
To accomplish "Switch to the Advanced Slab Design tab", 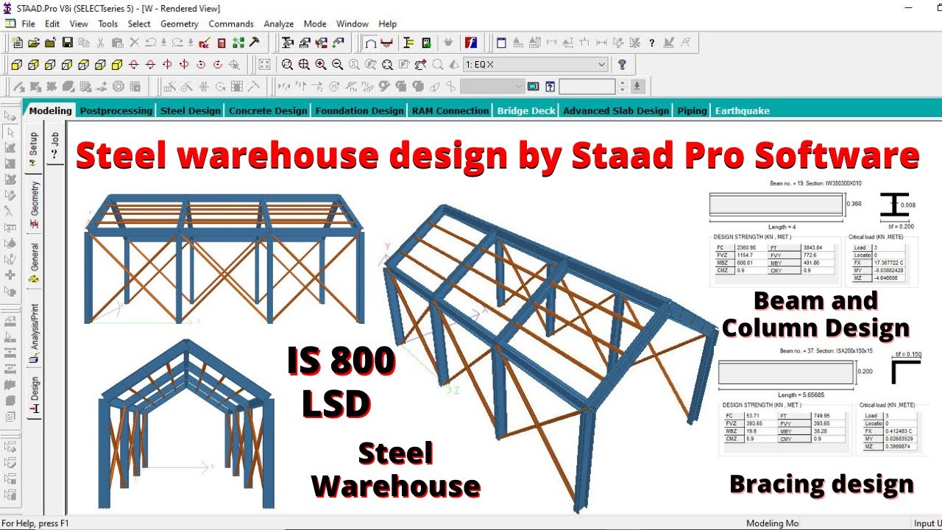I will [x=616, y=110].
